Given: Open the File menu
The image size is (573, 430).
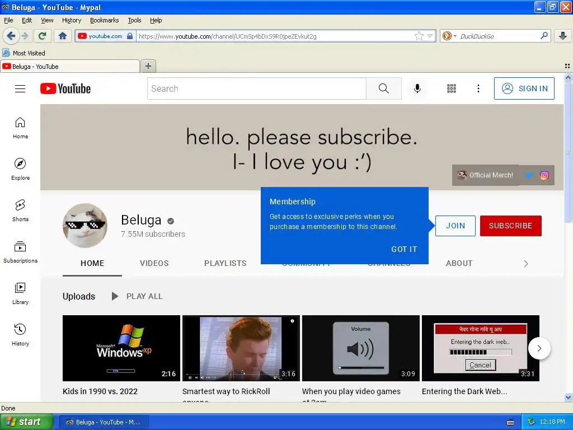Looking at the screenshot, I should click(8, 20).
